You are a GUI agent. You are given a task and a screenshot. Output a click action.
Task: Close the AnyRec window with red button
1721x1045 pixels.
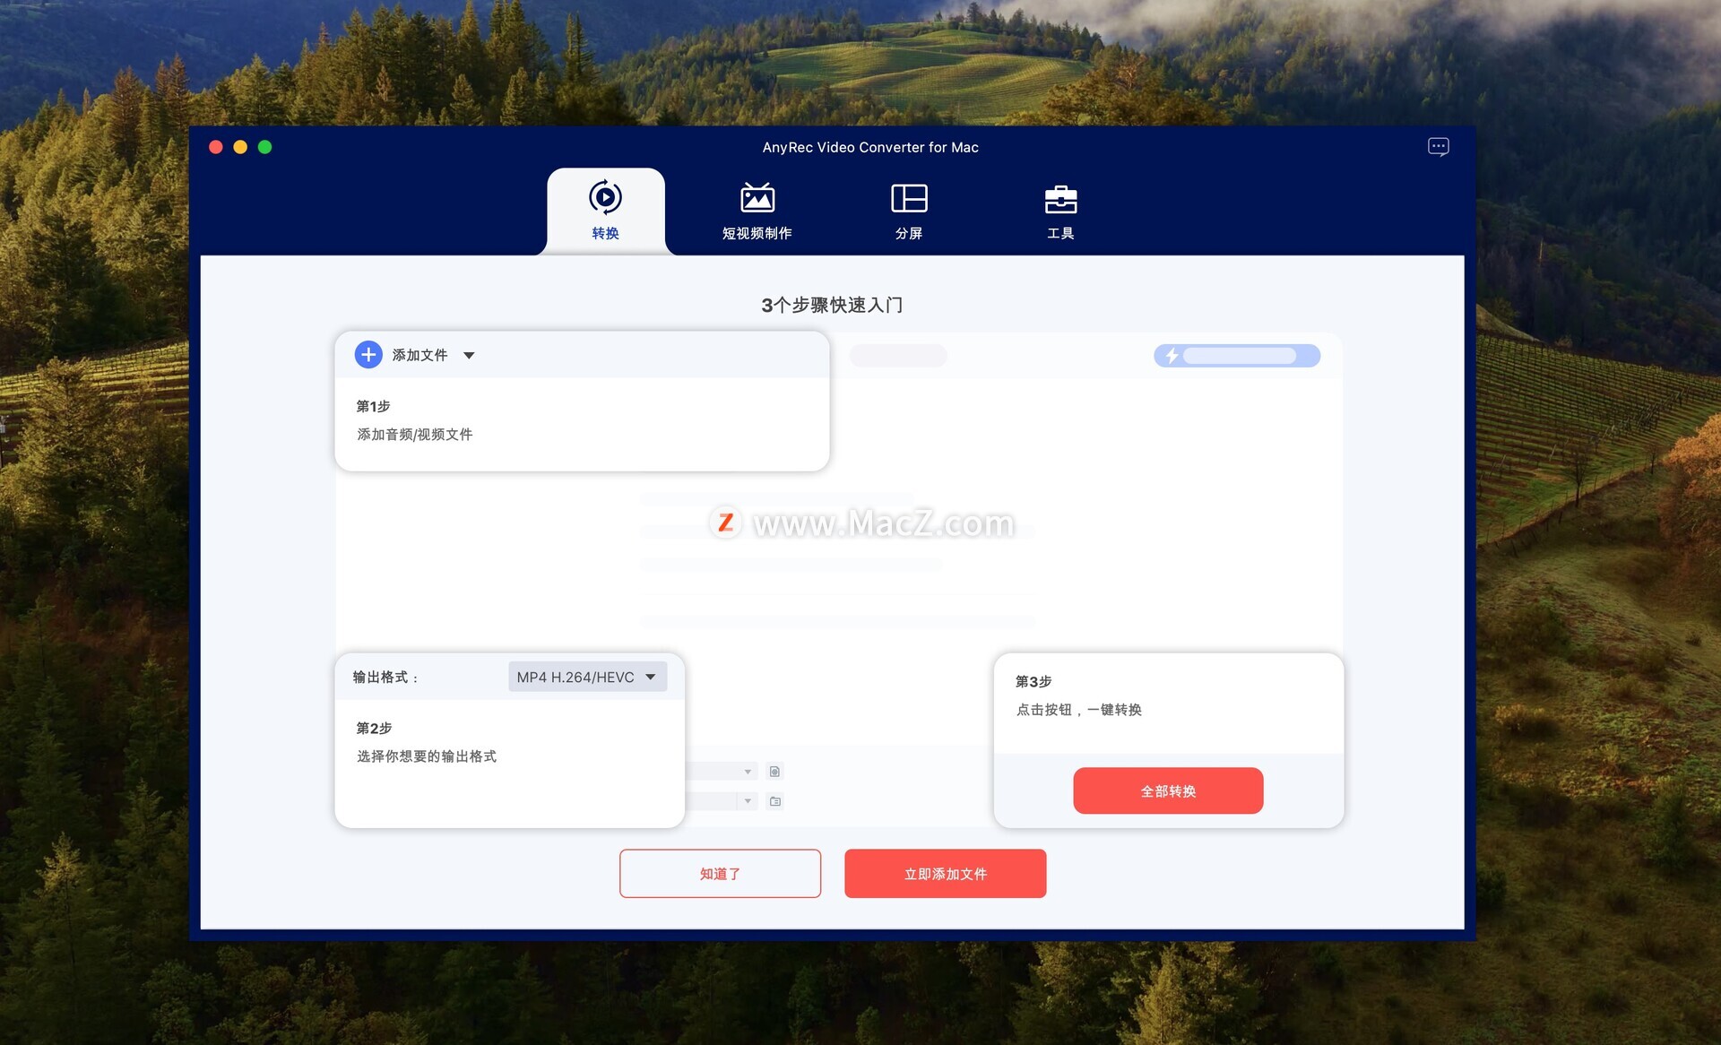point(216,147)
